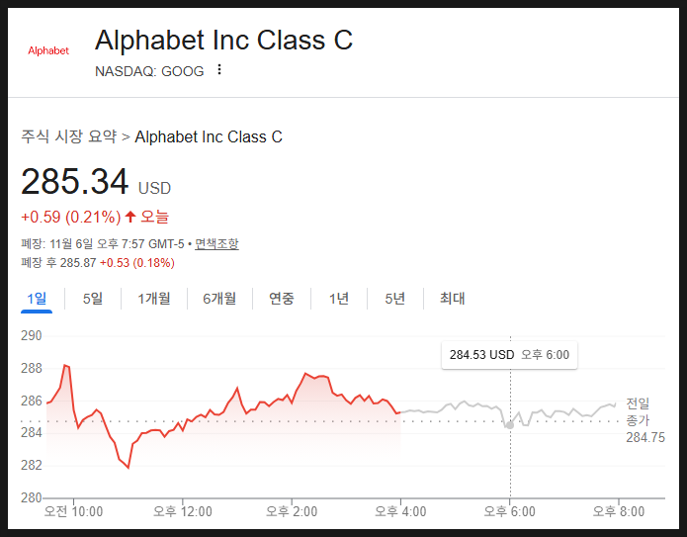
Task: Open the three-dot more options menu
Action: tap(219, 70)
